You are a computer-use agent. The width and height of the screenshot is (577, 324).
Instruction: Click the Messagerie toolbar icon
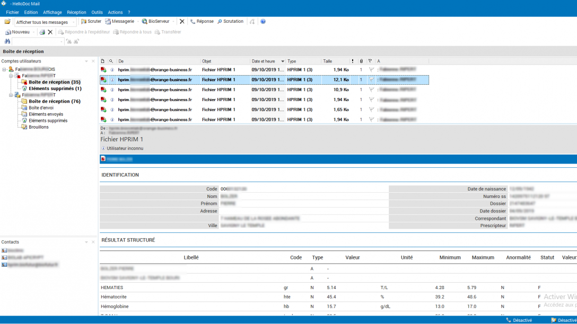pyautogui.click(x=119, y=22)
